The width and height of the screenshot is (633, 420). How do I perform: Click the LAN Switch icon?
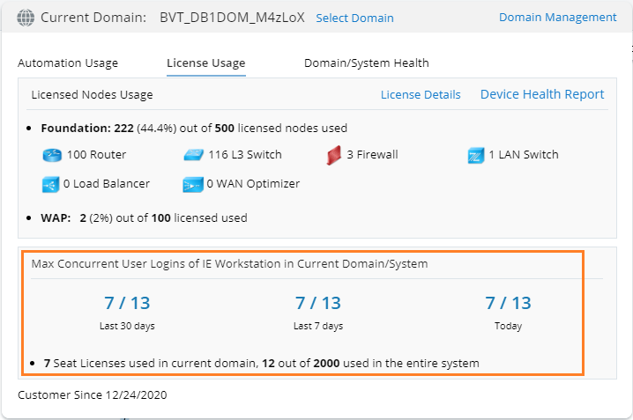pyautogui.click(x=475, y=156)
